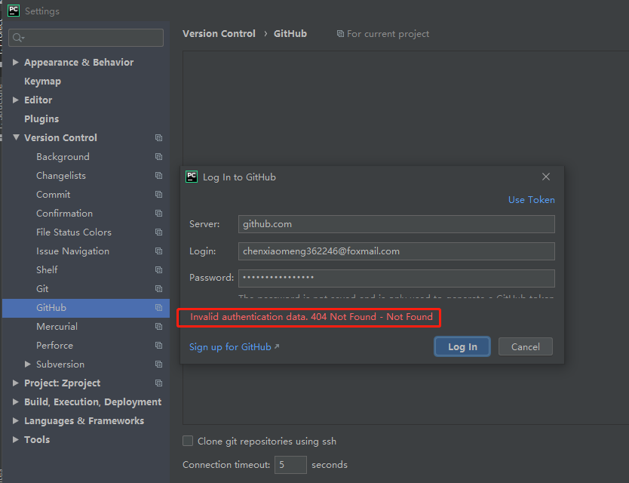The image size is (629, 483).
Task: Expand Appearance & Behavior section
Action: [16, 62]
